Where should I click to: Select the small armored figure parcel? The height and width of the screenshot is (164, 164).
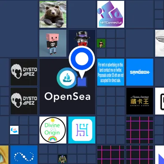62,159
